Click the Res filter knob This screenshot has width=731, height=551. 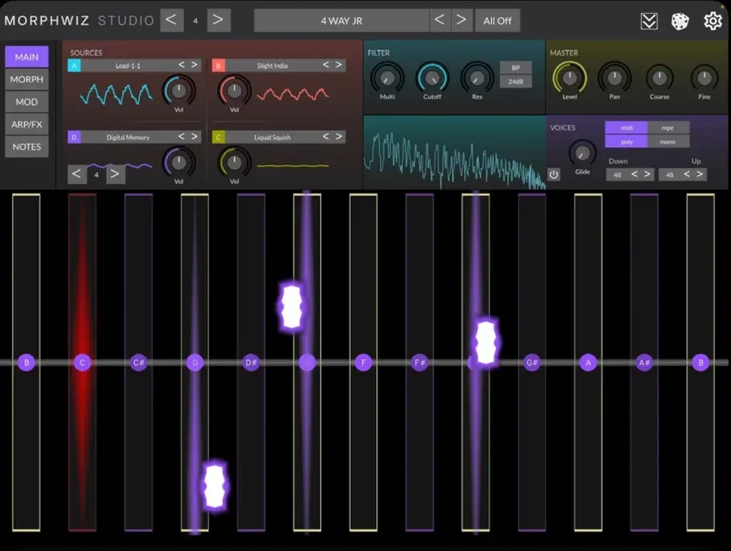[x=477, y=77]
